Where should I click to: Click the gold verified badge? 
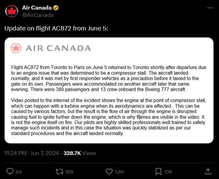coord(56,8)
